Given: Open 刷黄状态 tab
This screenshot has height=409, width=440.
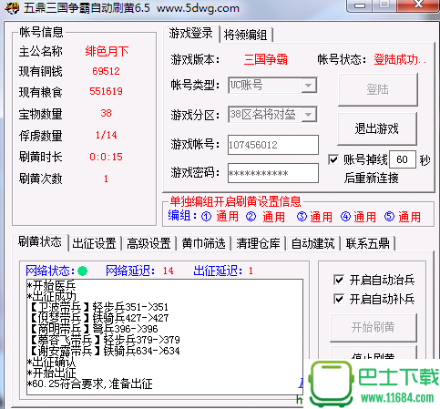Looking at the screenshot, I should coord(40,242).
